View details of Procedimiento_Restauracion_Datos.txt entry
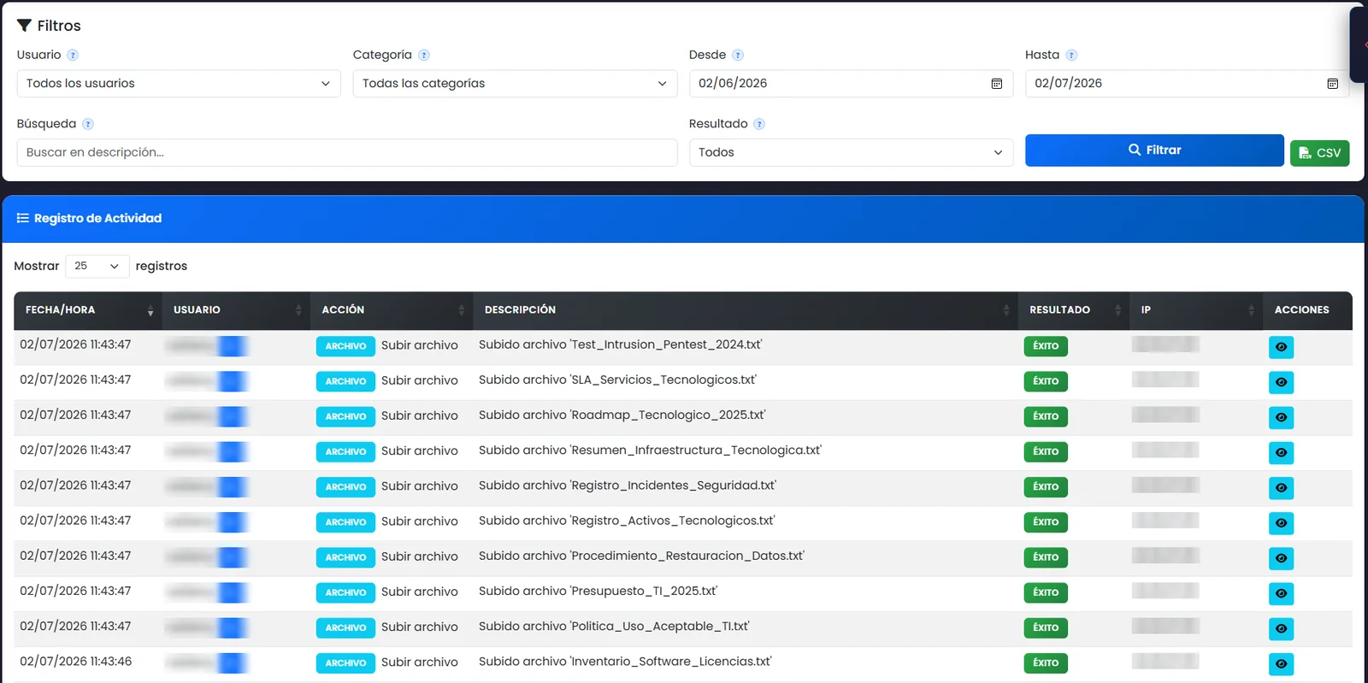 [1281, 558]
